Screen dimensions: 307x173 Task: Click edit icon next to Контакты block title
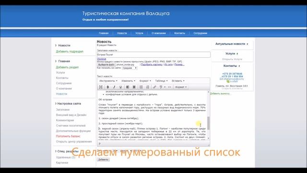coord(239,66)
